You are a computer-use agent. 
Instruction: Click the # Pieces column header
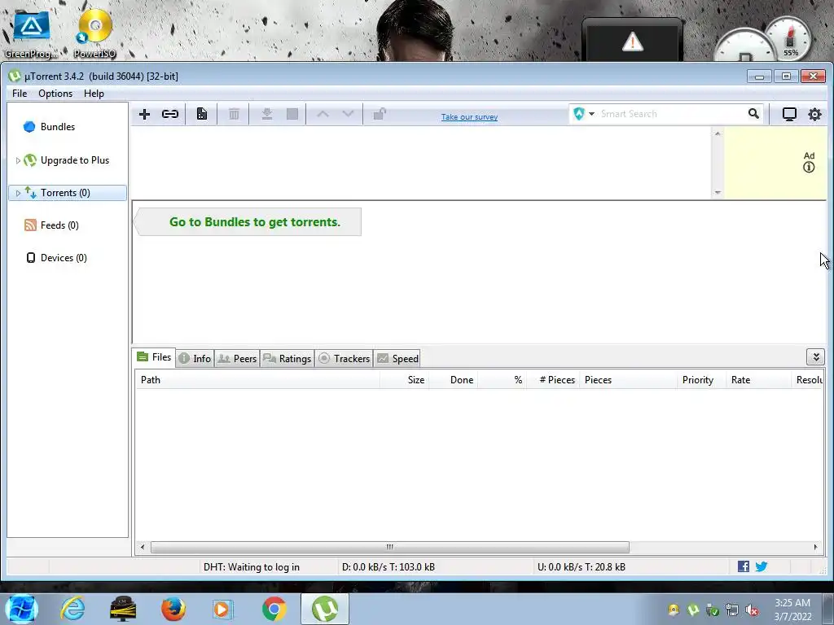553,380
